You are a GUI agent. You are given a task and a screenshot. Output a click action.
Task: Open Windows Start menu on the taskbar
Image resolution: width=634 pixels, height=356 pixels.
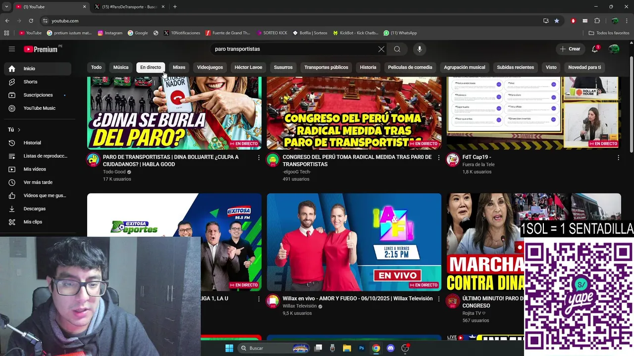point(229,348)
